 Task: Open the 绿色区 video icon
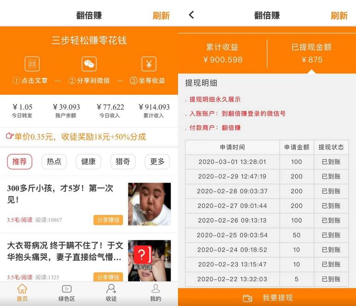[x=67, y=289]
